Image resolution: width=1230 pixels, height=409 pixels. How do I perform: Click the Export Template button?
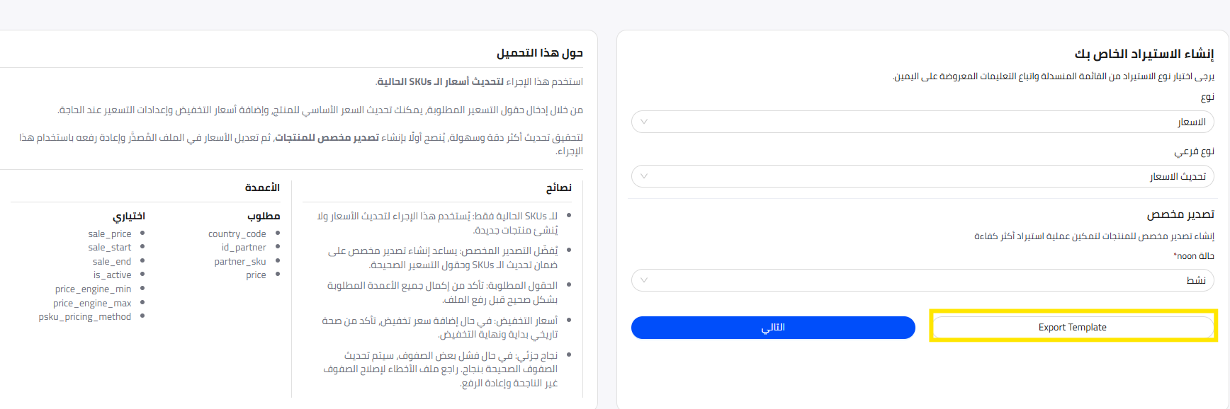(x=1072, y=327)
